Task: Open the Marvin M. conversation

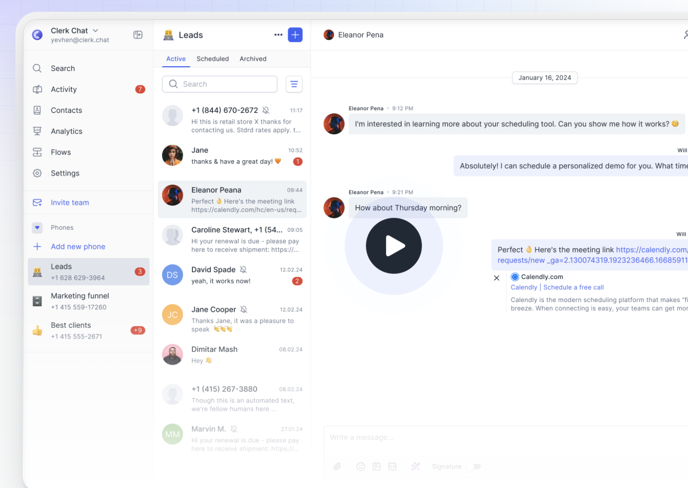Action: pos(232,438)
